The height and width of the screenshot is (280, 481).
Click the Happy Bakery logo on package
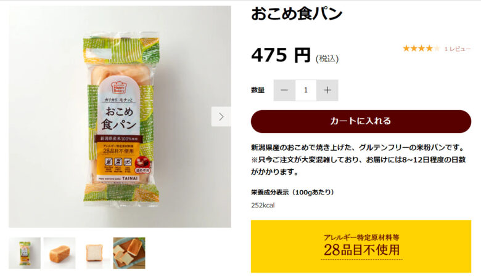(x=118, y=87)
